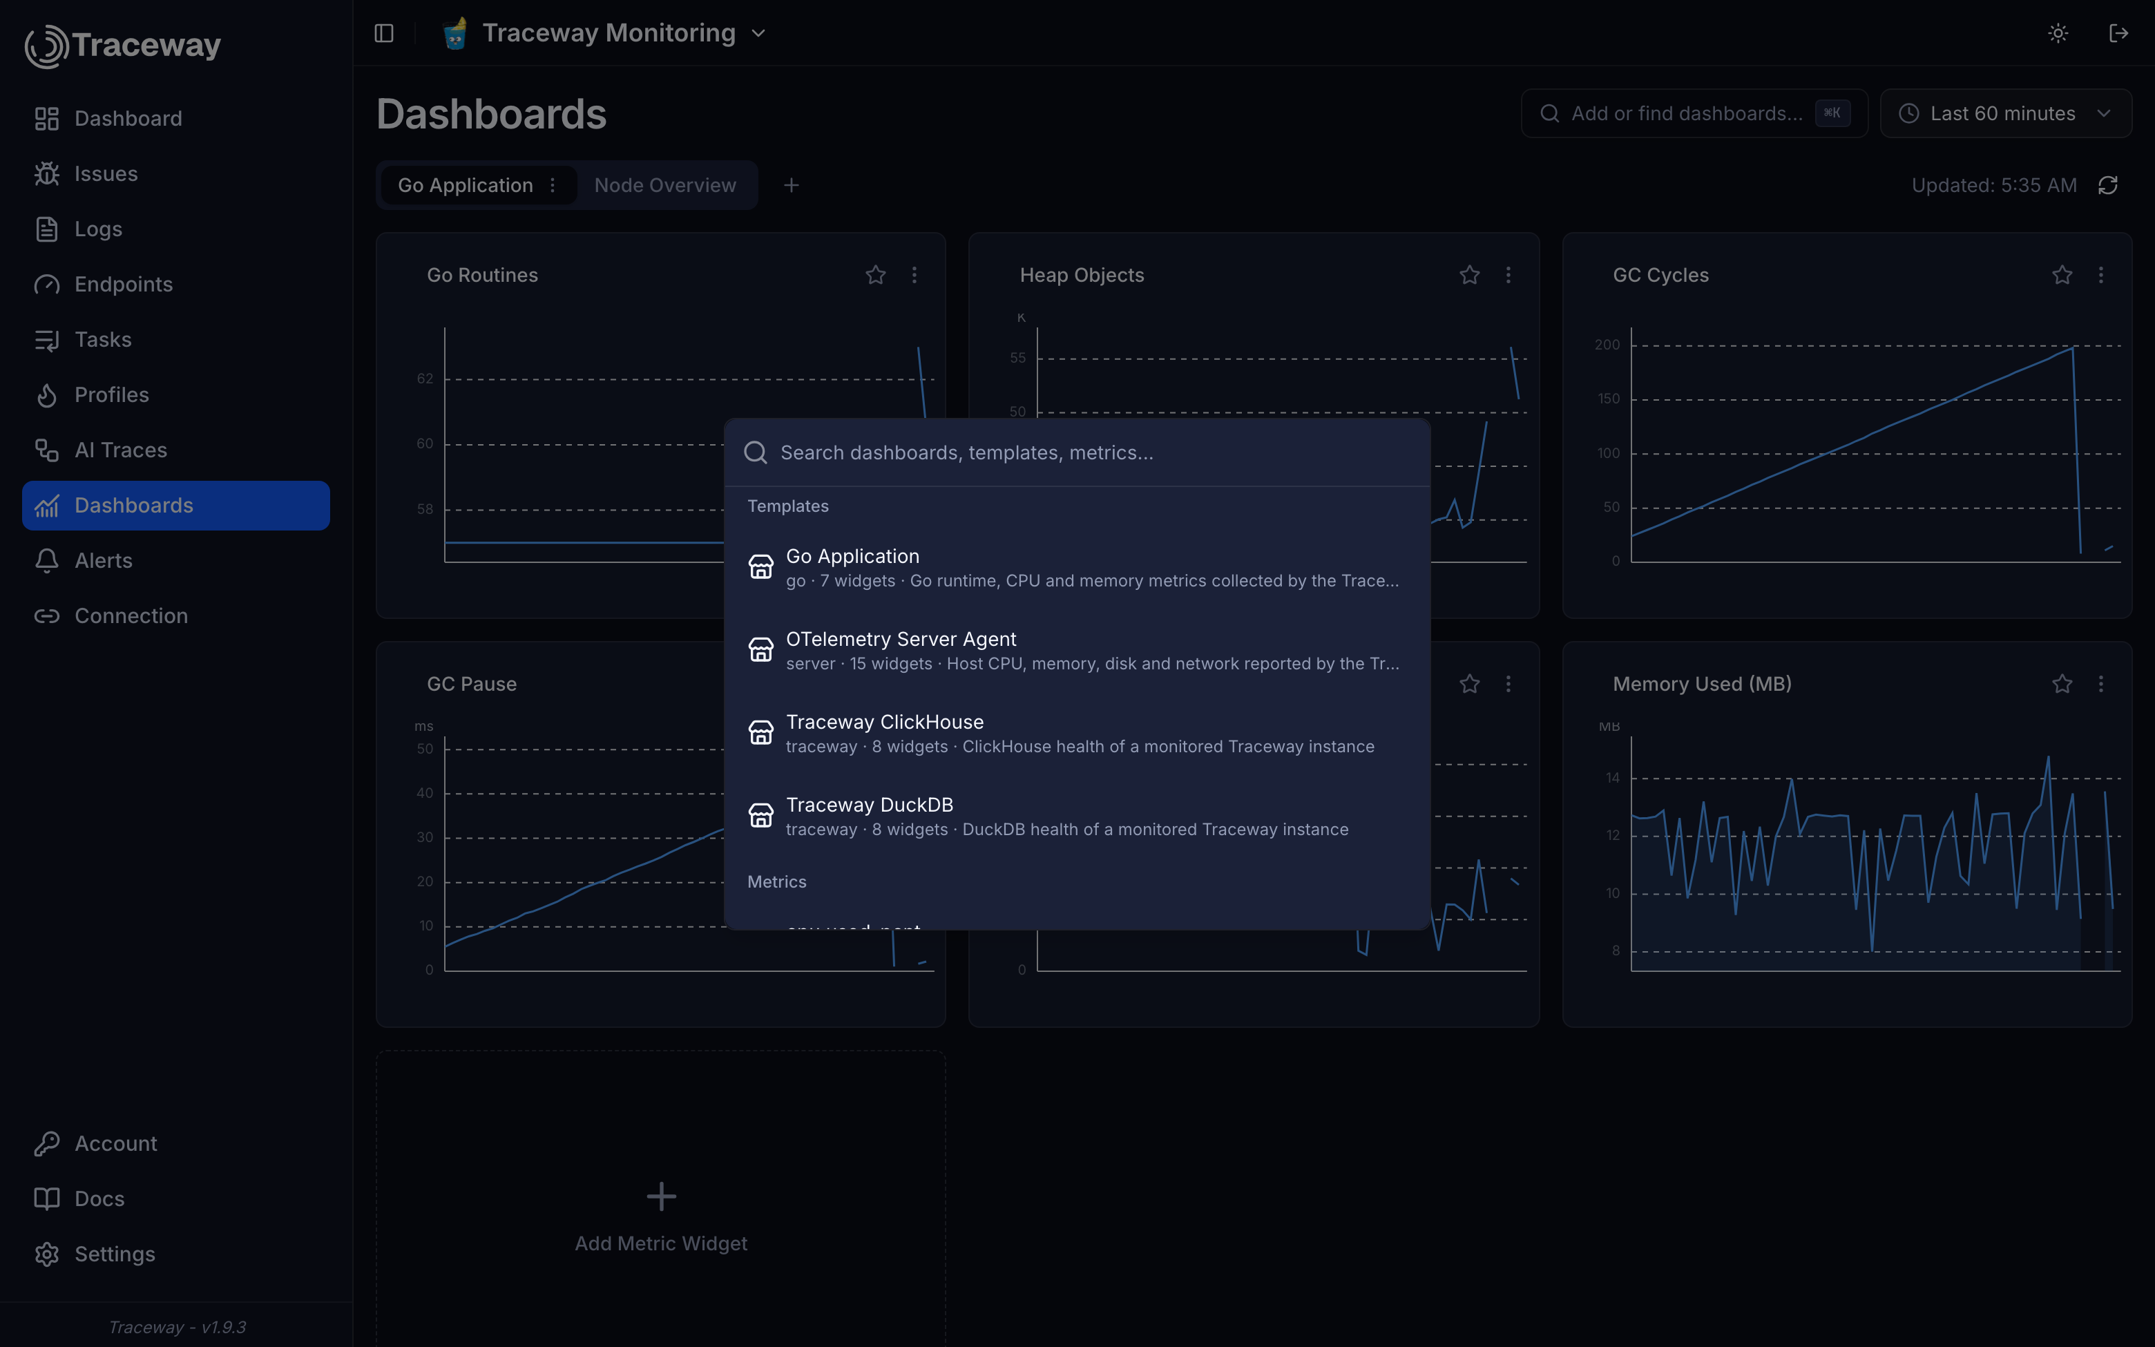Open Go Routines widget options menu

click(x=914, y=276)
